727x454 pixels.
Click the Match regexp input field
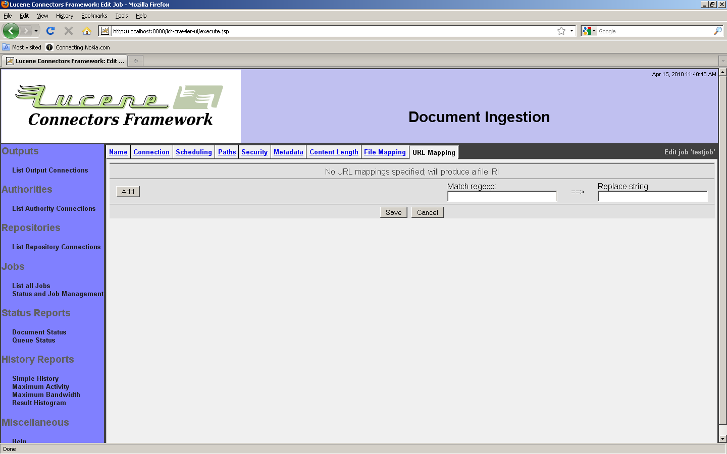(502, 196)
